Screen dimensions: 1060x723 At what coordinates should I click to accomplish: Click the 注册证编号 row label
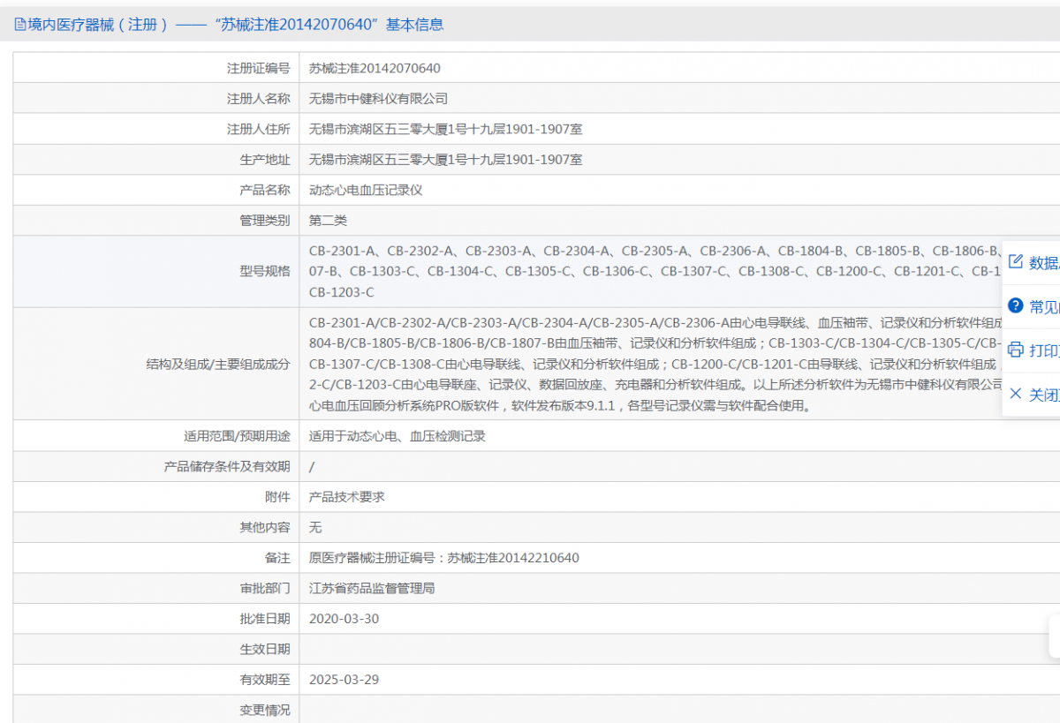tap(258, 68)
